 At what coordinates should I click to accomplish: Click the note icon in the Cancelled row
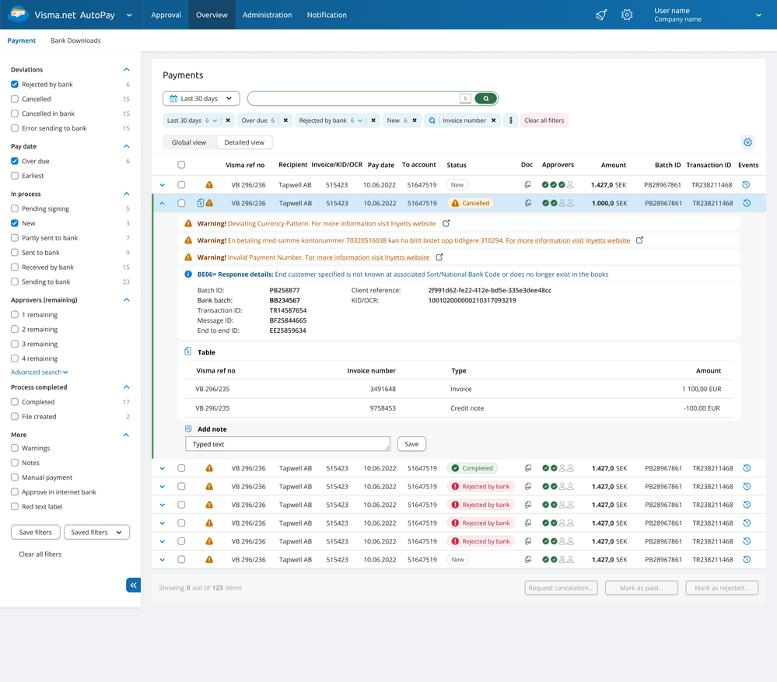[200, 202]
